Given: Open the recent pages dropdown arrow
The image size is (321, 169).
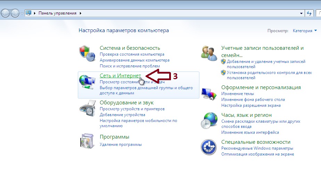Looking at the screenshot, I should click(x=22, y=13).
